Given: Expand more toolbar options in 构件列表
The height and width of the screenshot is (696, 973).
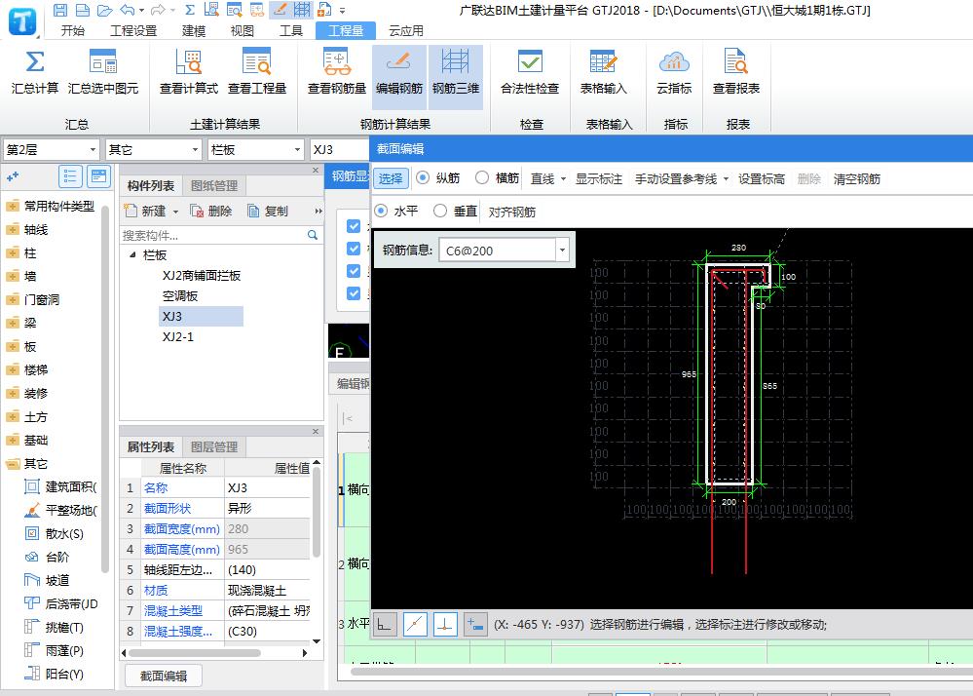Looking at the screenshot, I should coord(318,212).
